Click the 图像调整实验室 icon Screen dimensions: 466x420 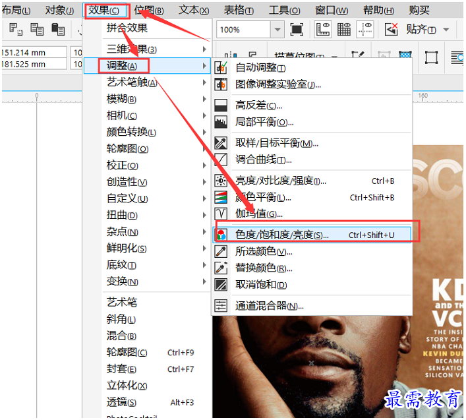[x=221, y=84]
